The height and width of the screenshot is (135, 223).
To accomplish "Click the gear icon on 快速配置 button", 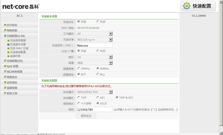I will coord(187,6).
